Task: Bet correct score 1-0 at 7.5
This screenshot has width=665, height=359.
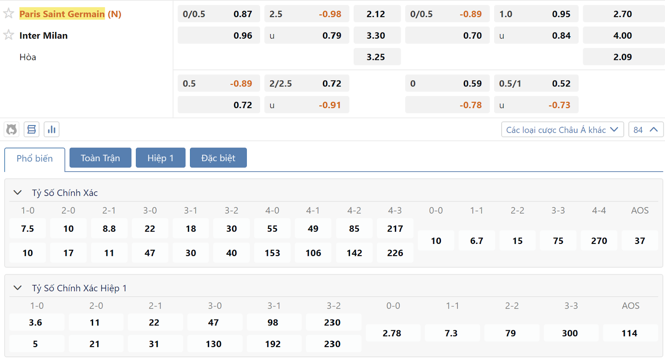Action: coord(28,229)
